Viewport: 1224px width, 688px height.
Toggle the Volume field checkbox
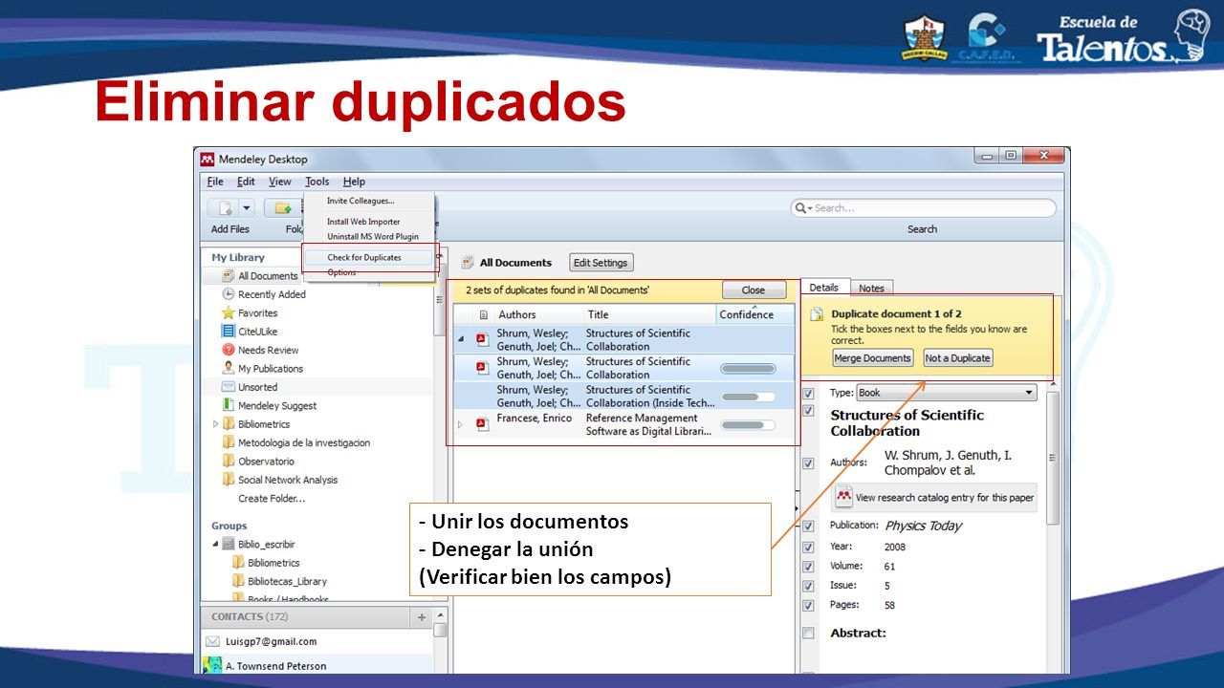pyautogui.click(x=808, y=567)
